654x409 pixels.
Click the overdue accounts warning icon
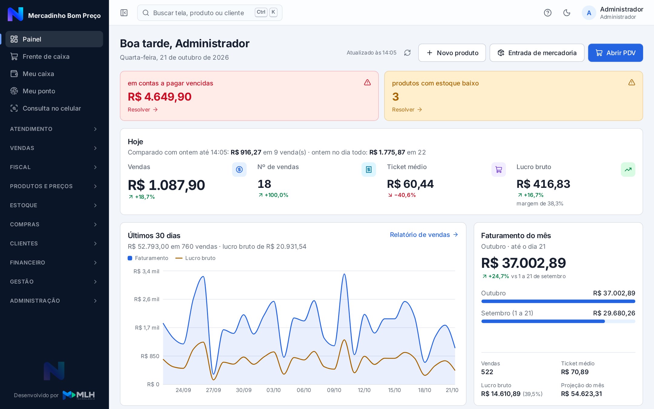point(367,82)
